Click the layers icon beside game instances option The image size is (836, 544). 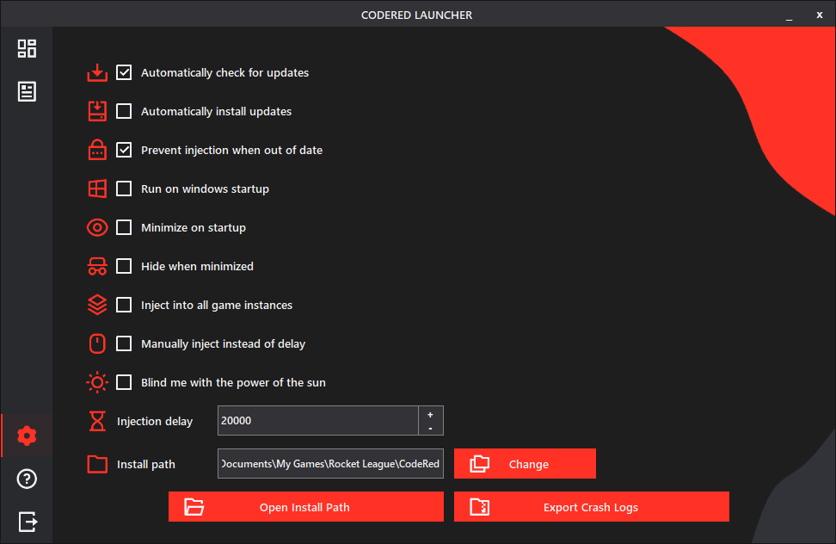pyautogui.click(x=97, y=305)
